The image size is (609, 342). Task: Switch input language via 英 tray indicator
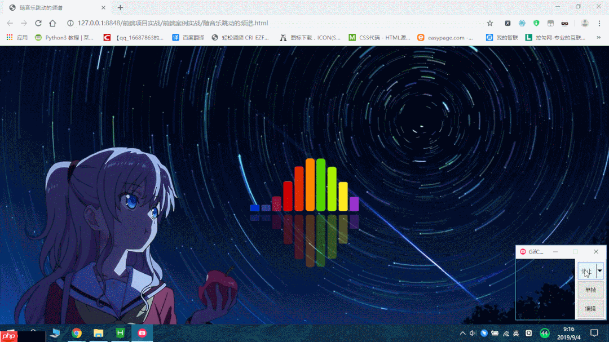click(x=515, y=332)
